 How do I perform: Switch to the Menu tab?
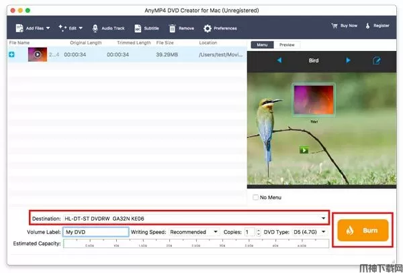tap(262, 45)
